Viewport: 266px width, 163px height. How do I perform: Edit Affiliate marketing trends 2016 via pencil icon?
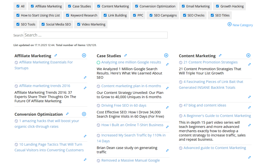point(85,88)
